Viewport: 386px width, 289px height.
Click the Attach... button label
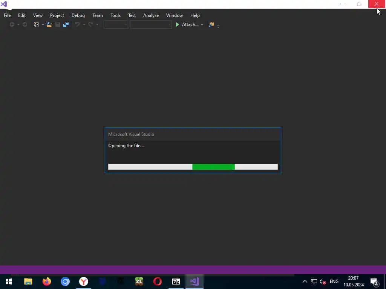(190, 24)
